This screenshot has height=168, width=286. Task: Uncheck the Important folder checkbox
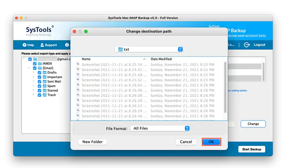click(39, 77)
